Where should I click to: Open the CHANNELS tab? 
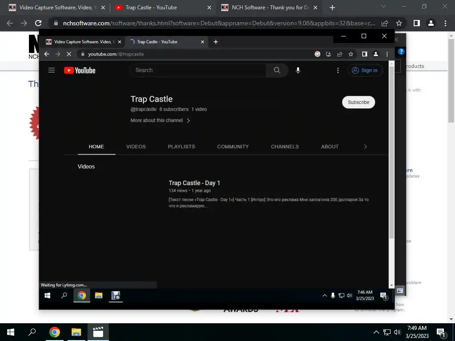285,147
